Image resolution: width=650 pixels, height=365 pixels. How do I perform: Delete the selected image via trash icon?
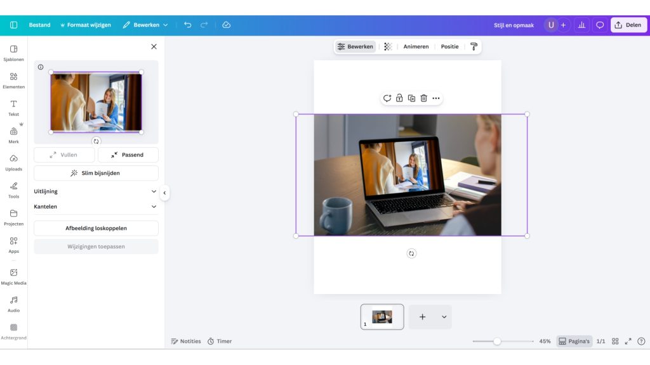pos(423,98)
